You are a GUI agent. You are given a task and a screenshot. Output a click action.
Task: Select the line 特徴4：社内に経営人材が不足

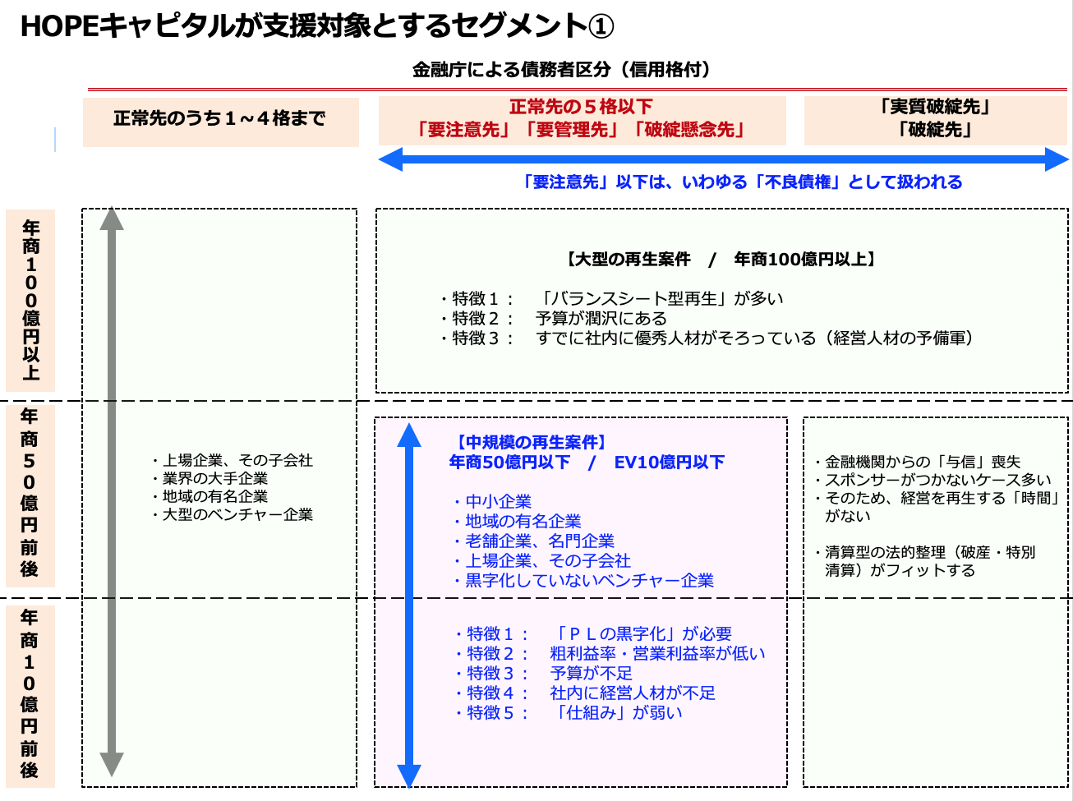584,693
